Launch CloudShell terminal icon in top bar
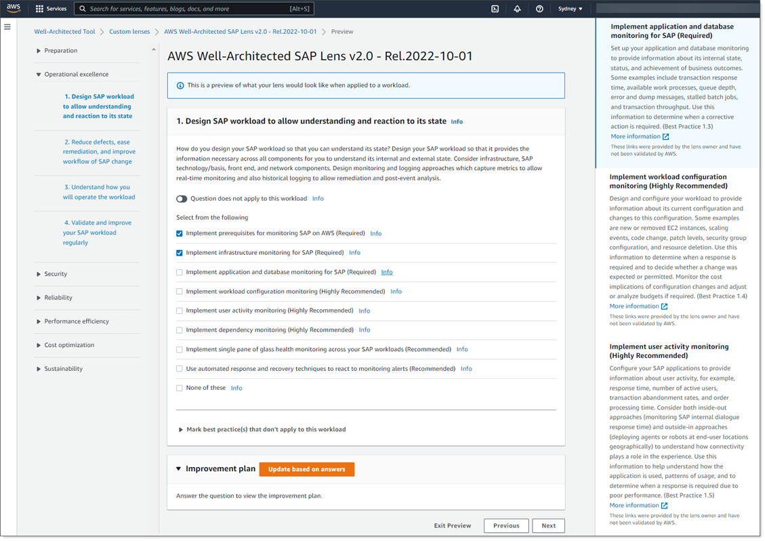 click(495, 9)
